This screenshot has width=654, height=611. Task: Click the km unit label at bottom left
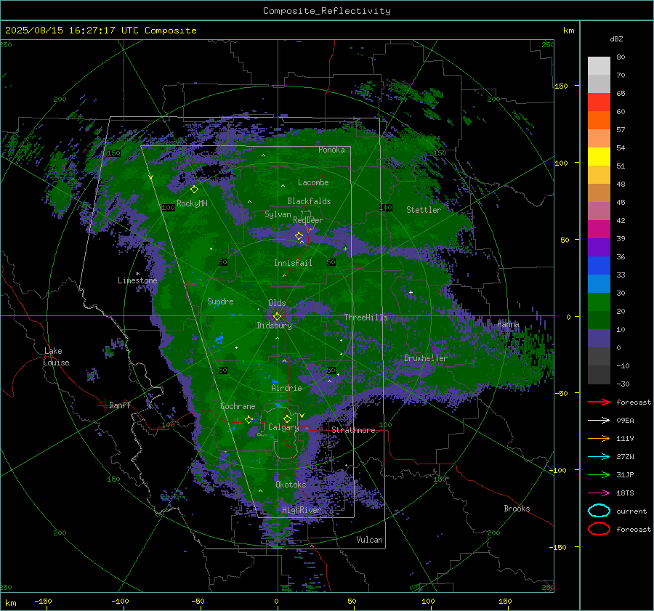11,603
